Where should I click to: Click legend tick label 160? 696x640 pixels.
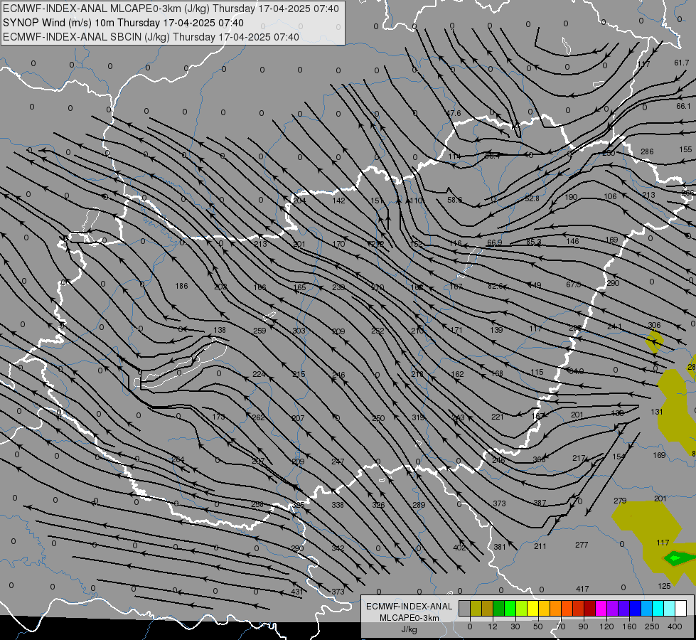point(629,626)
